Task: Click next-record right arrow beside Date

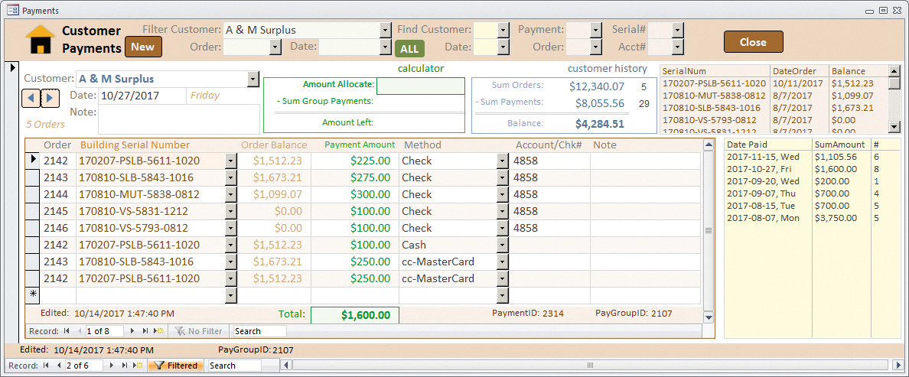Action: 50,98
